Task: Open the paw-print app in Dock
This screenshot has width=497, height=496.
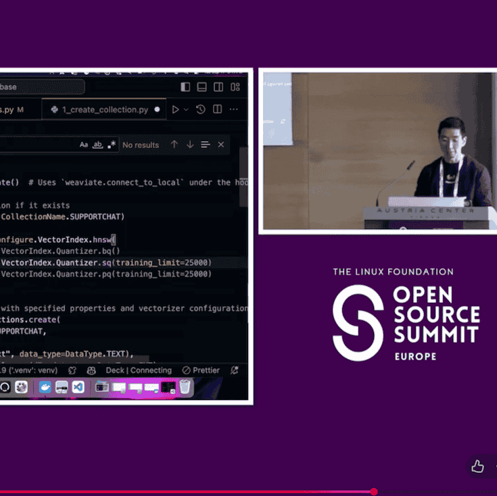Action: 21,387
